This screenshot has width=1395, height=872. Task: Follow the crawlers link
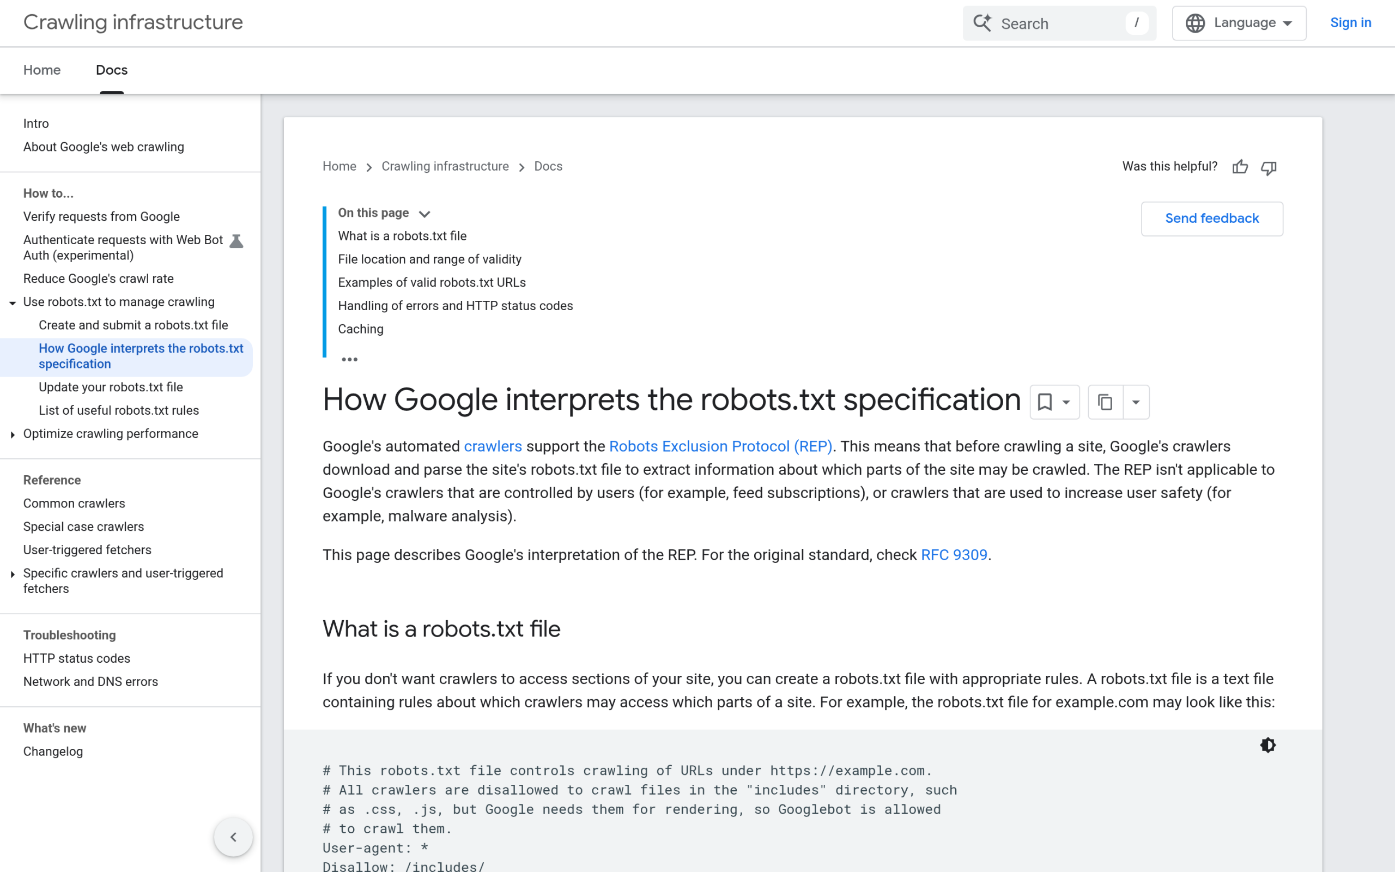[493, 446]
